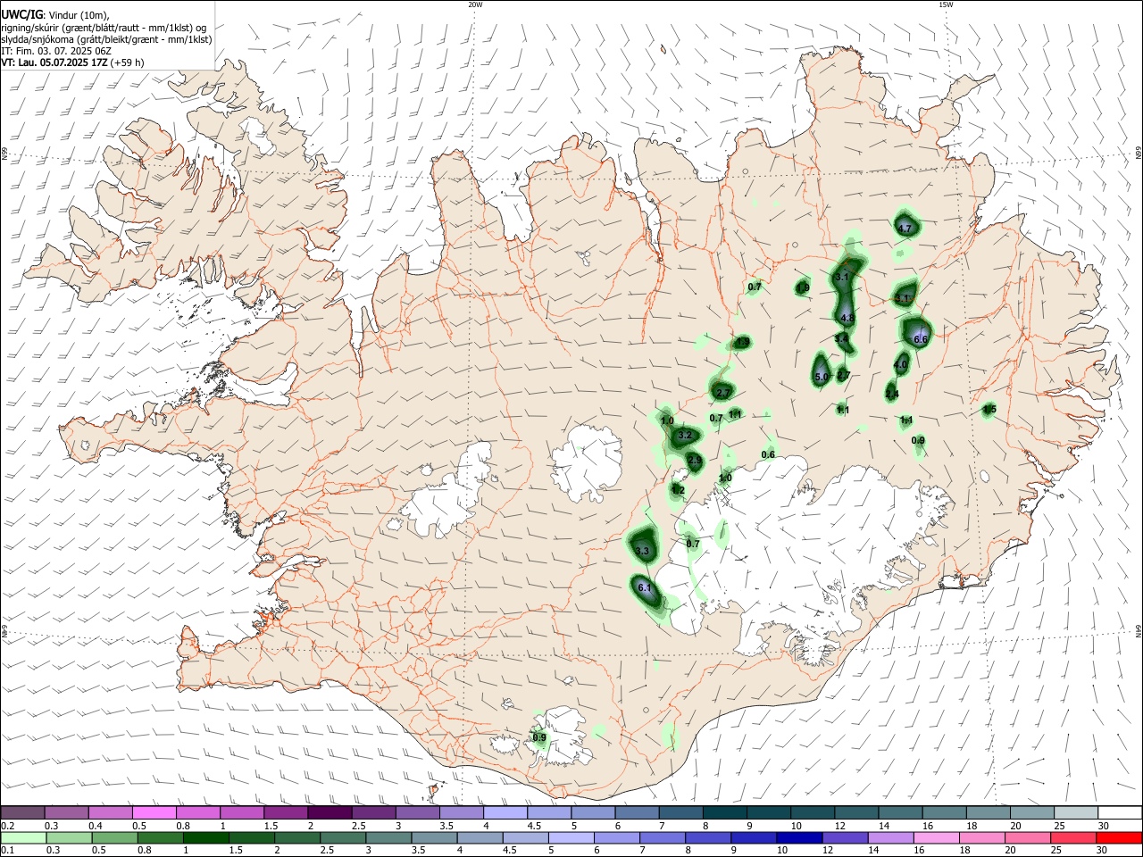Click the UWC/IG Vindur (10m) title
Viewport: 1143px width, 857px height.
(55, 15)
